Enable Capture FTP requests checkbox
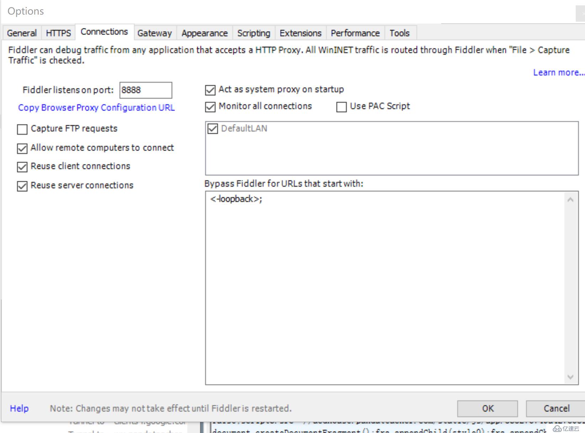The width and height of the screenshot is (585, 433). click(22, 129)
